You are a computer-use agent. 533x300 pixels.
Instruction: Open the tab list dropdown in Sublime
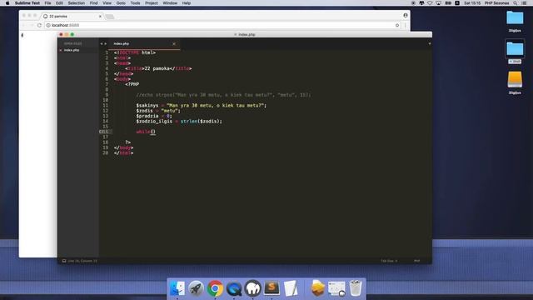pyautogui.click(x=430, y=44)
